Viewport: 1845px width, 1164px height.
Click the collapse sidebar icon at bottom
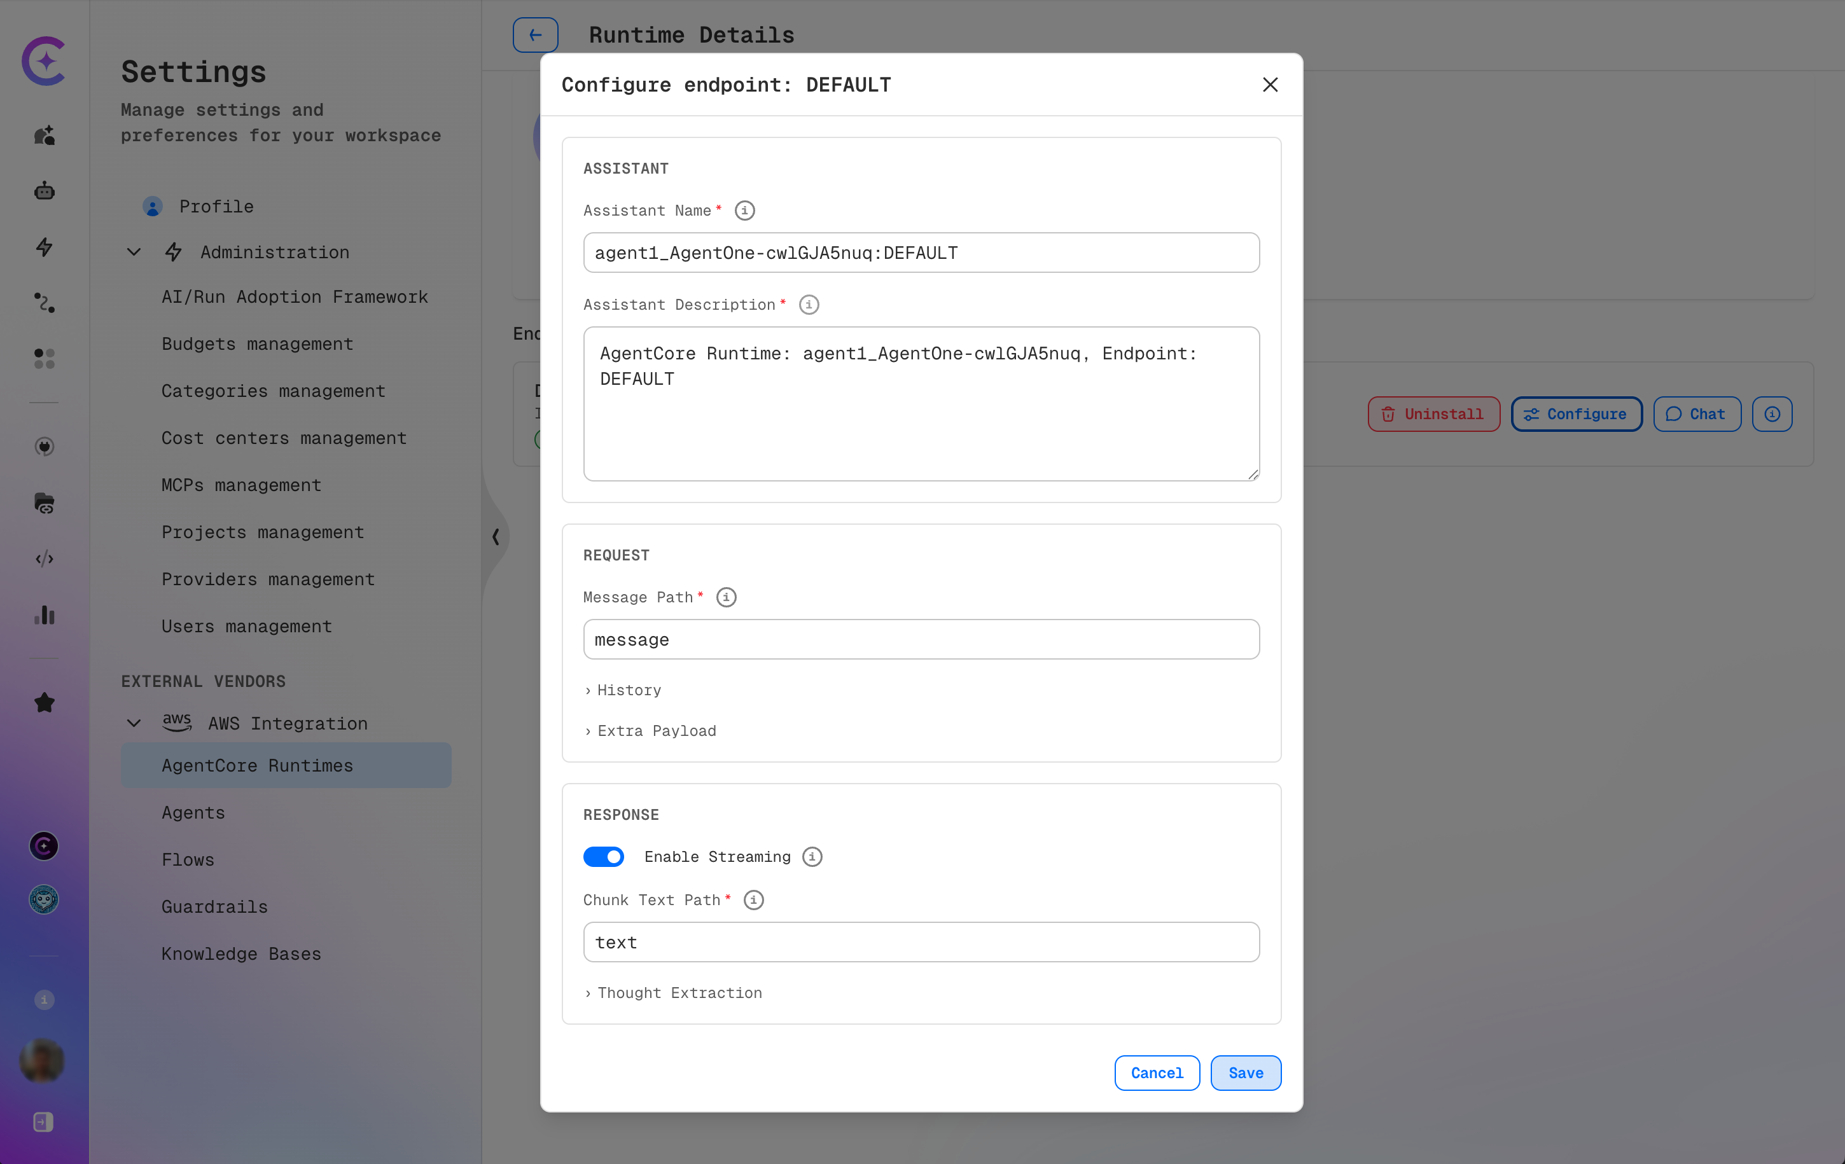pyautogui.click(x=44, y=1122)
